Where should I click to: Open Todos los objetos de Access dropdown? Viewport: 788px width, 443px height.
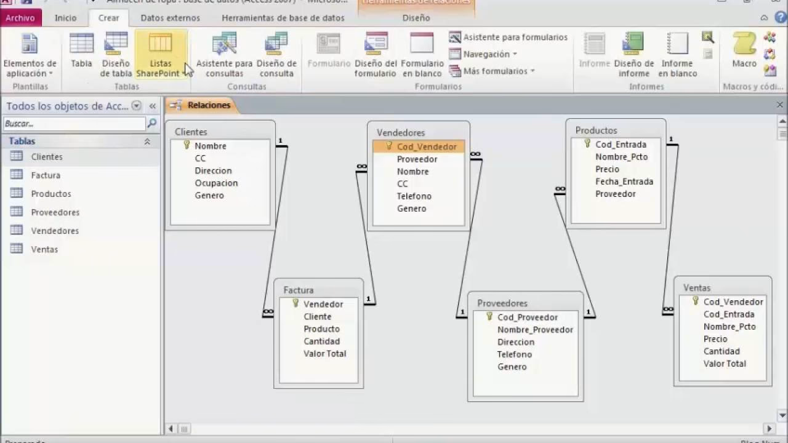coord(137,106)
